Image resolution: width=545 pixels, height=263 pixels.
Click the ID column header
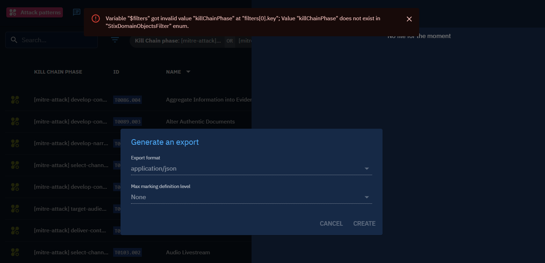coord(116,72)
